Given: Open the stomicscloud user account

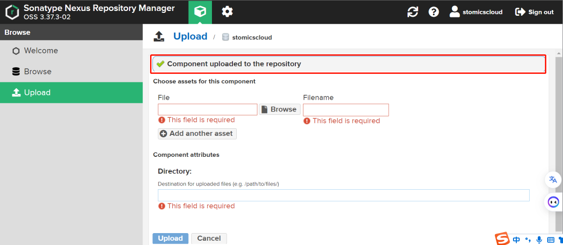Looking at the screenshot, I should click(476, 12).
